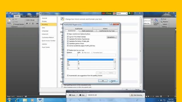Click the Save icon in Quick Access Toolbar

coord(10,13)
